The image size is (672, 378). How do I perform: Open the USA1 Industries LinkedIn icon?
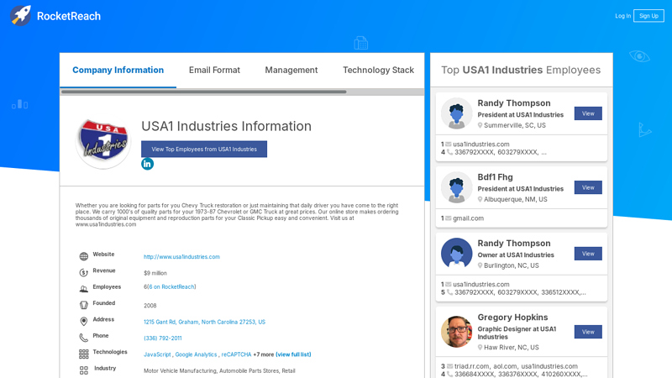[x=148, y=164]
